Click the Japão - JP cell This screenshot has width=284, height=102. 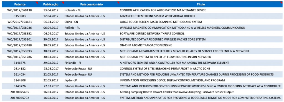[x=71, y=80]
